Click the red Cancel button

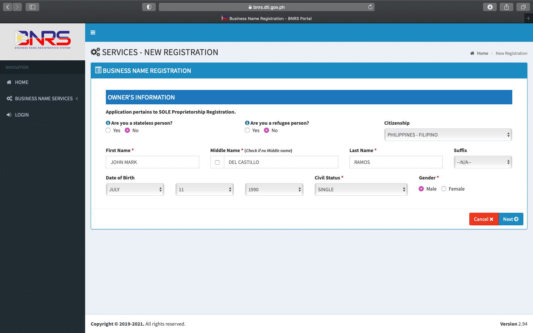click(483, 219)
